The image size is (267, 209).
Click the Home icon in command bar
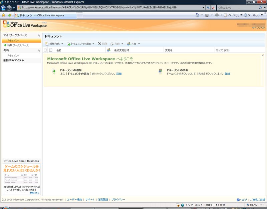[x=197, y=15]
